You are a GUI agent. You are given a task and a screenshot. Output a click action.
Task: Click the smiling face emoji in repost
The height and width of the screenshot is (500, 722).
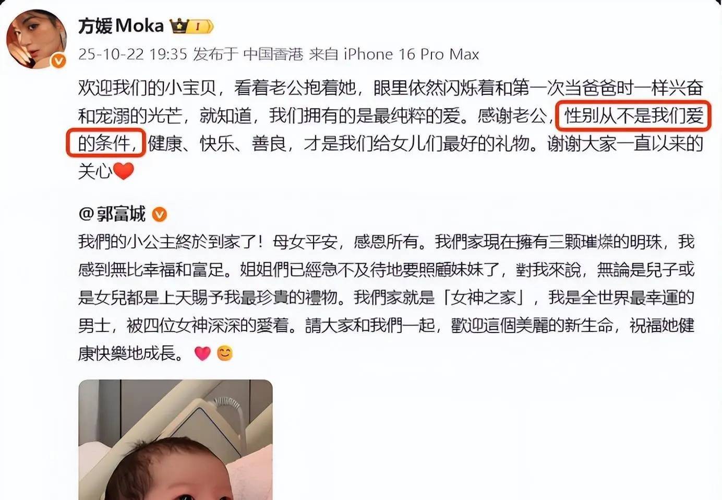coord(225,353)
